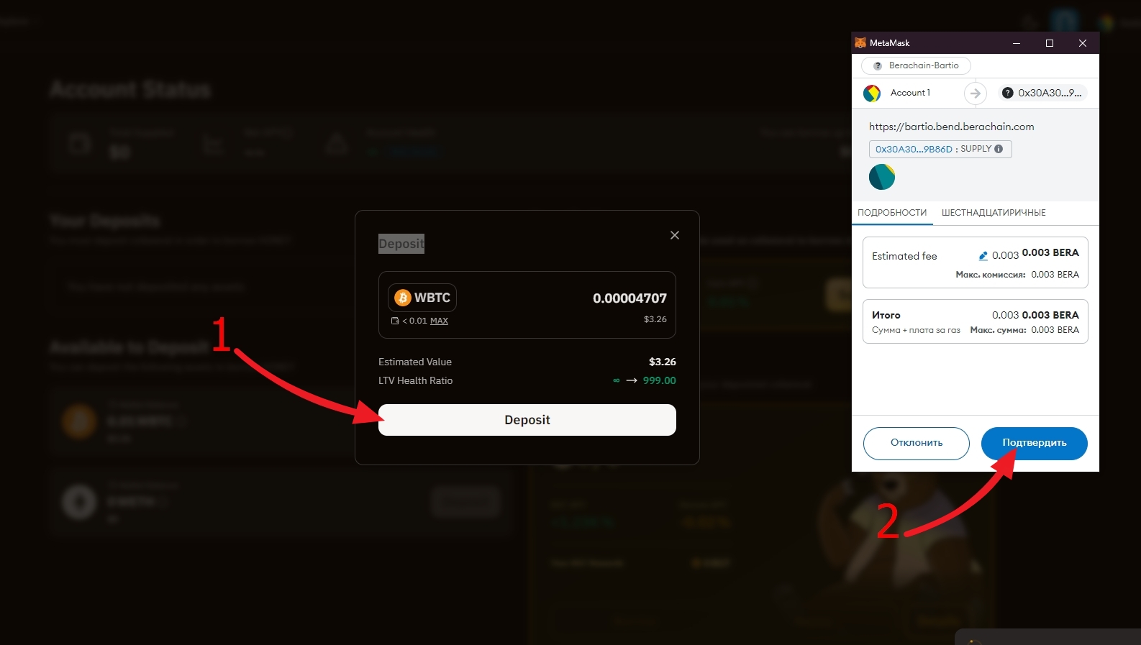The width and height of the screenshot is (1141, 645).
Task: Click the Account 1 avatar icon
Action: click(x=872, y=93)
